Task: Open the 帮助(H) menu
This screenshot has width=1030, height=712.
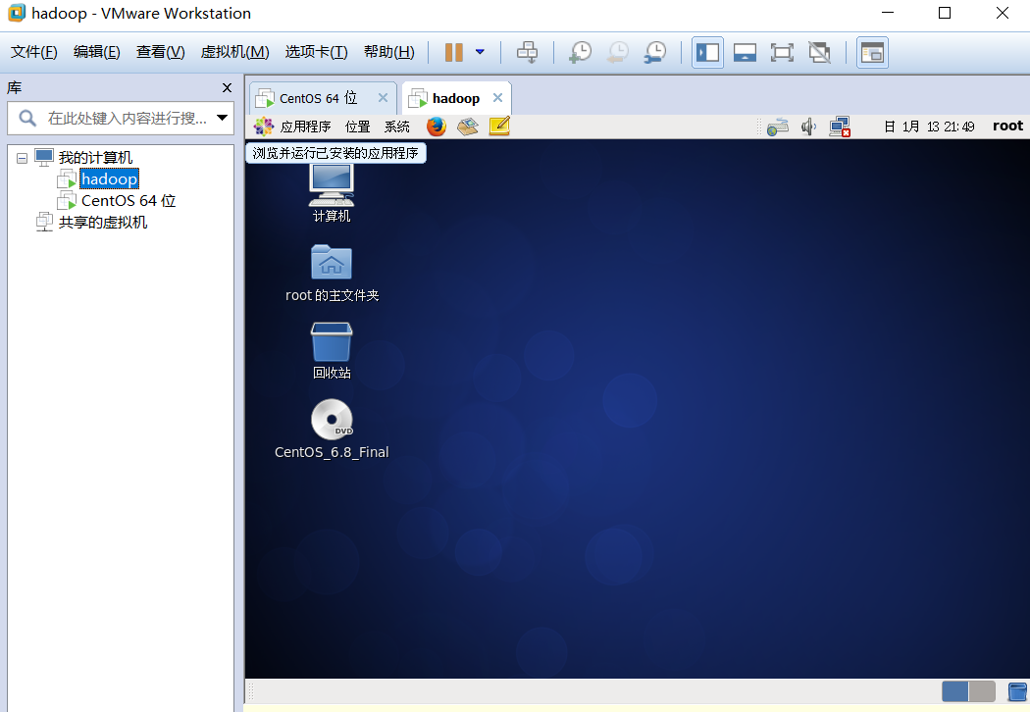Action: click(388, 52)
